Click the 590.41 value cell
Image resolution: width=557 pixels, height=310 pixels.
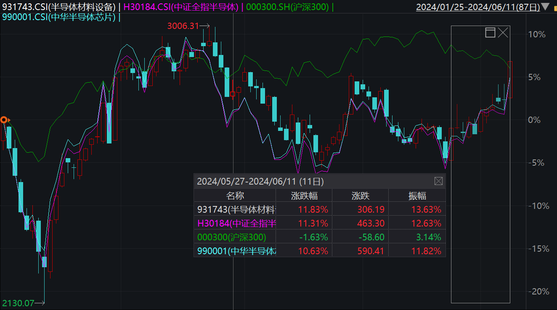(x=370, y=251)
